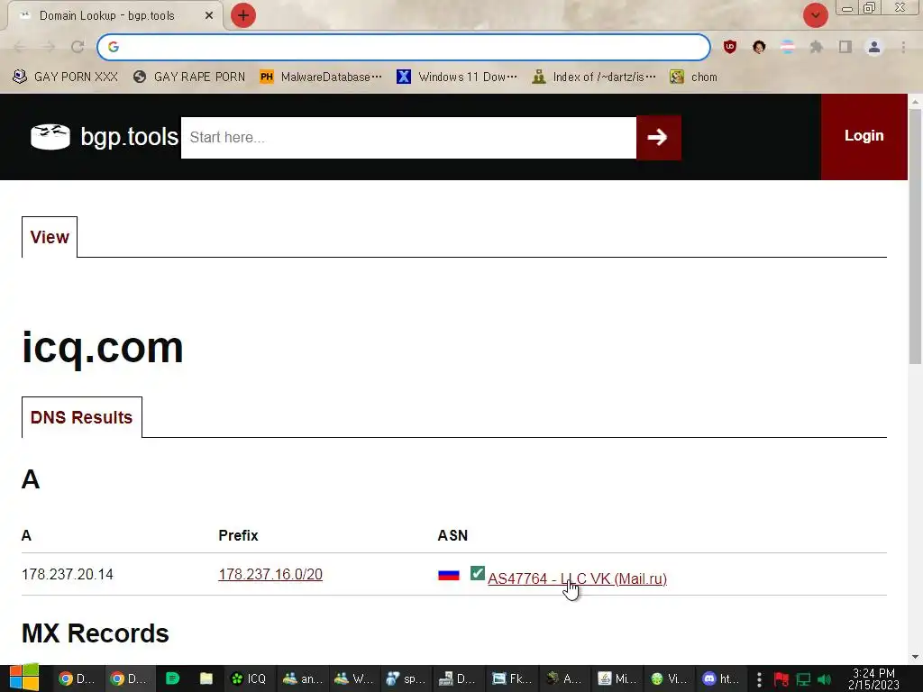This screenshot has height=692, width=923.
Task: Click the browser reload button
Action: (x=78, y=47)
